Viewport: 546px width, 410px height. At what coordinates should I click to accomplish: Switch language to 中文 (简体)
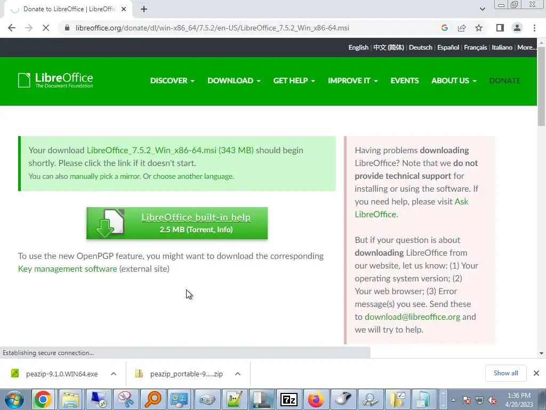389,48
